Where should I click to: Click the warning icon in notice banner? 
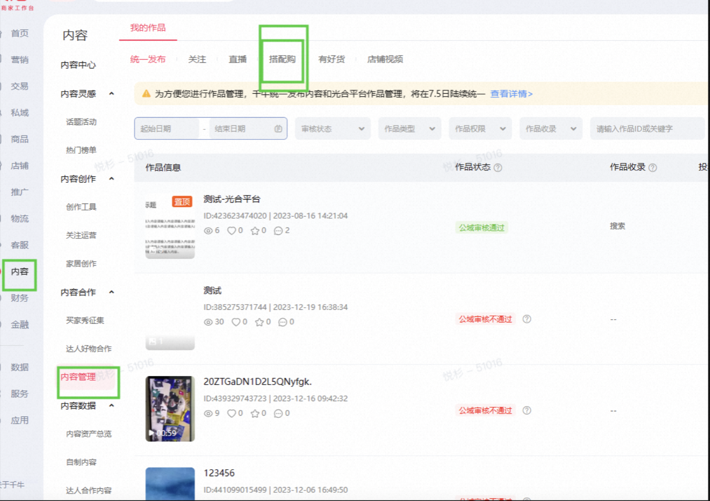tap(146, 94)
